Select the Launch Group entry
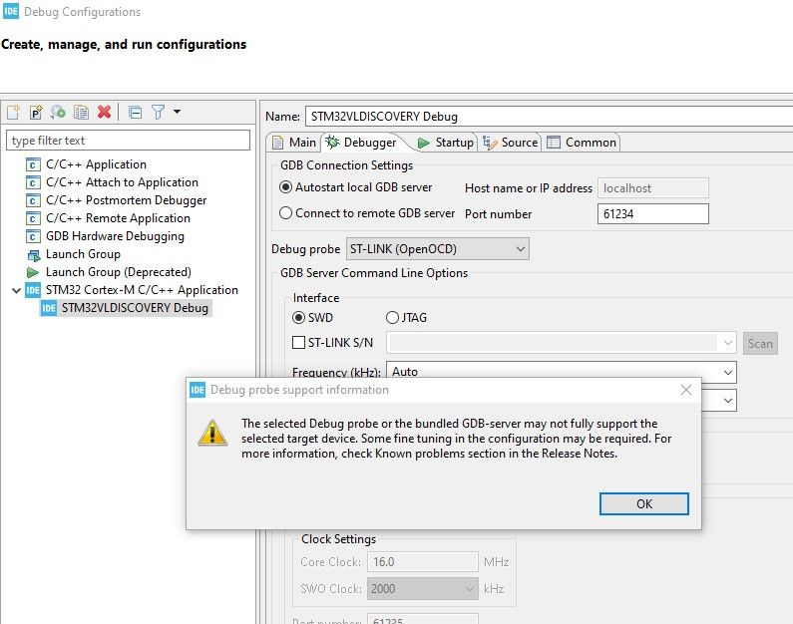The height and width of the screenshot is (624, 793). click(x=83, y=253)
